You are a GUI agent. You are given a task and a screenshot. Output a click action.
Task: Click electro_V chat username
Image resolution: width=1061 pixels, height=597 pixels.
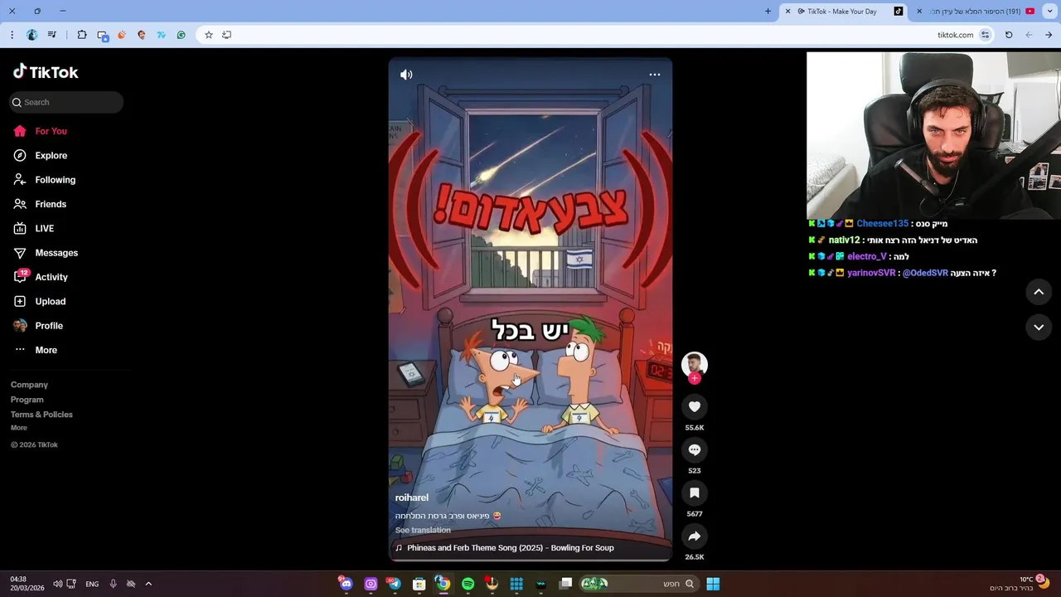pos(867,257)
